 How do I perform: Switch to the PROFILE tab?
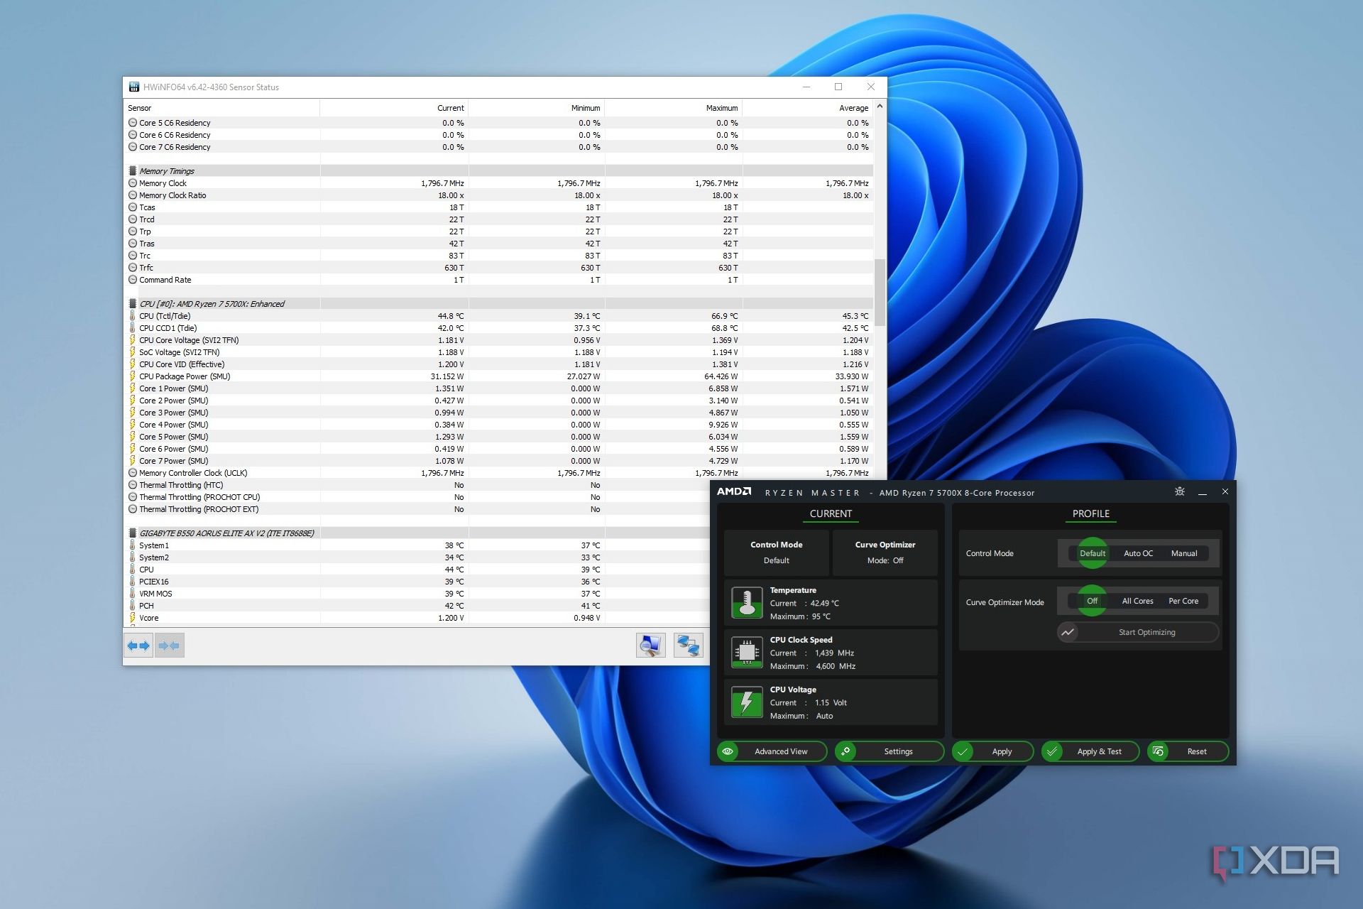[x=1090, y=513]
